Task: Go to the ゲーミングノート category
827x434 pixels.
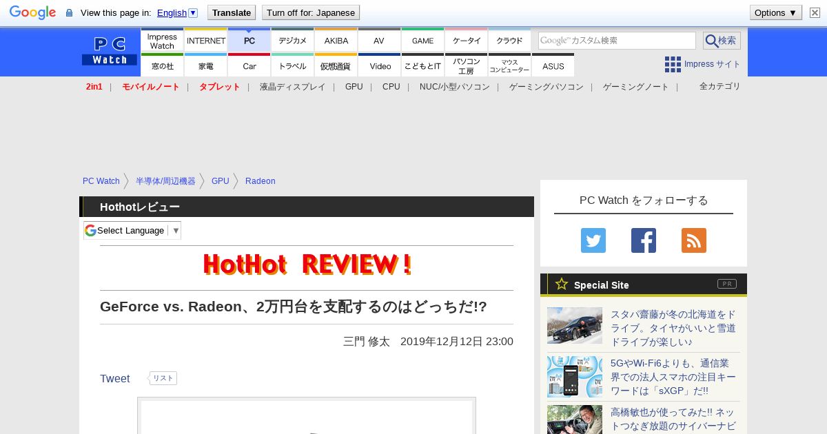Action: pos(636,87)
